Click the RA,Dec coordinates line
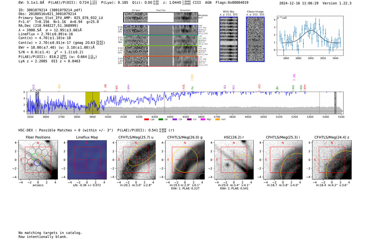Image resolution: width=370 pixels, height=251 pixels. (48, 26)
